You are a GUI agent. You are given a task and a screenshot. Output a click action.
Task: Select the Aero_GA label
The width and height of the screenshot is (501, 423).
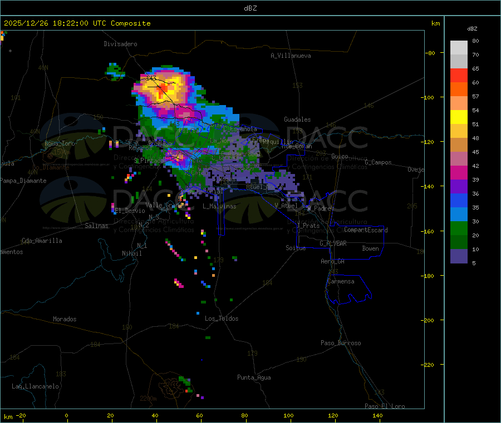coord(333,261)
